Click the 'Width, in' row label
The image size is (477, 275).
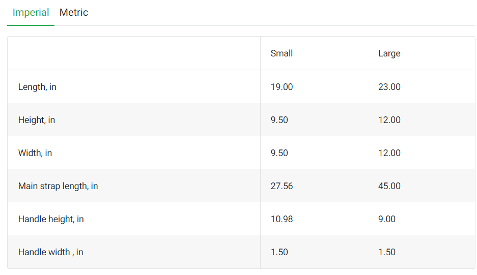point(35,153)
